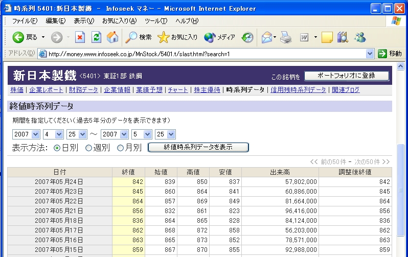This screenshot has height=257, width=408.
Task: Open the Back button history arrow
Action: point(43,37)
